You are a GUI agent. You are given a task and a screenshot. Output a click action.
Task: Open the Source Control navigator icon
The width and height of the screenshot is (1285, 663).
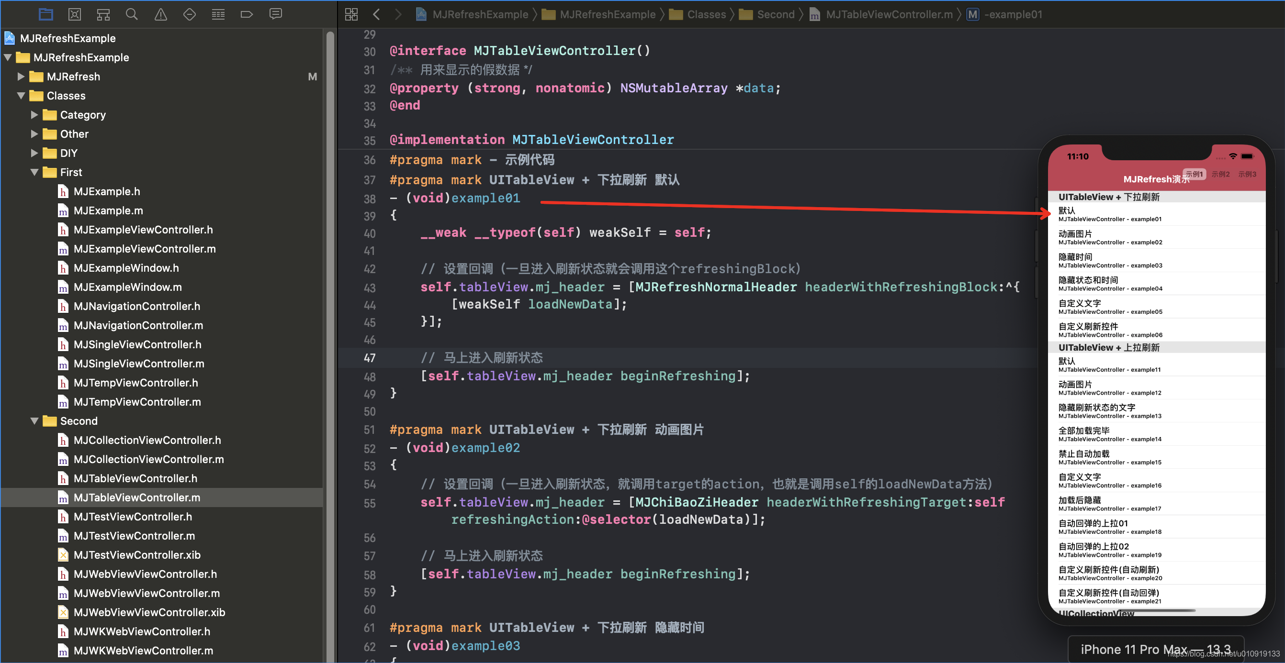click(74, 14)
